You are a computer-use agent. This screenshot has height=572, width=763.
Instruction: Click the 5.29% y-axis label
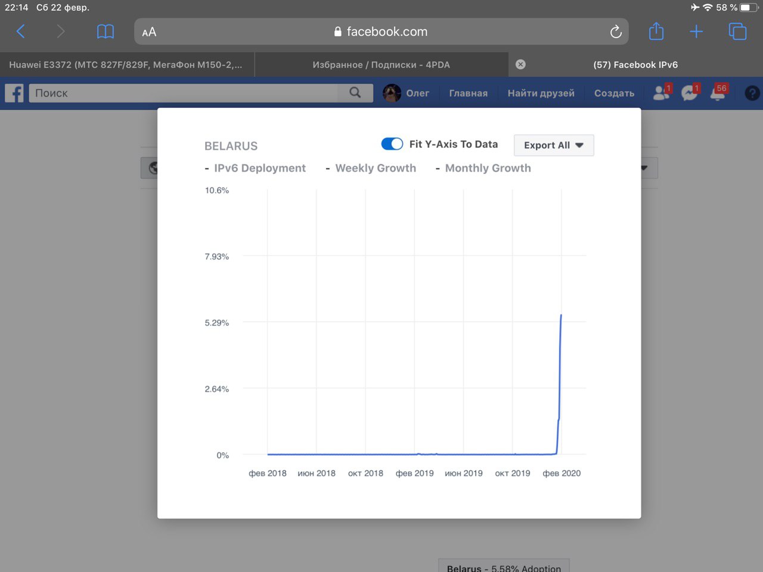point(217,322)
